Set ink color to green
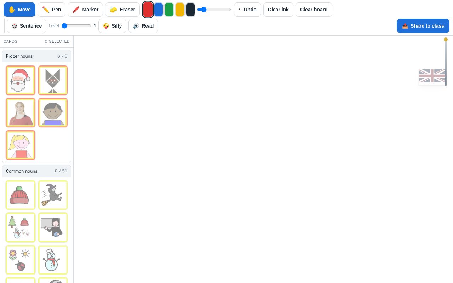This screenshot has height=283, width=453. coord(169,10)
